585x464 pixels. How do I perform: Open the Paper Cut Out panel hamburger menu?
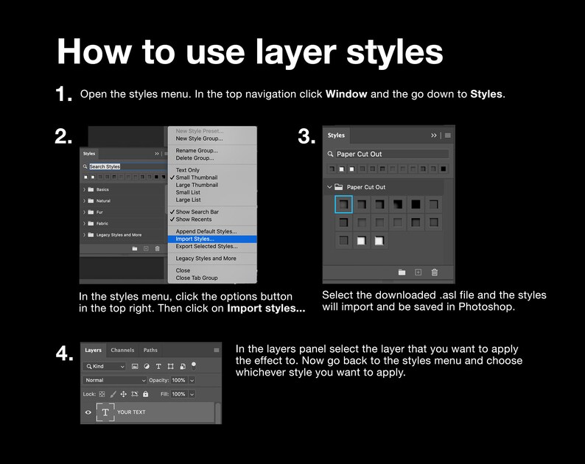448,136
